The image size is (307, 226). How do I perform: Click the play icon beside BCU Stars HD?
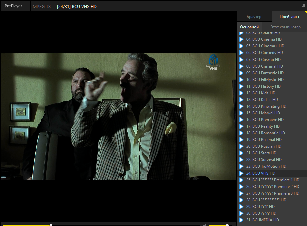pyautogui.click(x=241, y=153)
